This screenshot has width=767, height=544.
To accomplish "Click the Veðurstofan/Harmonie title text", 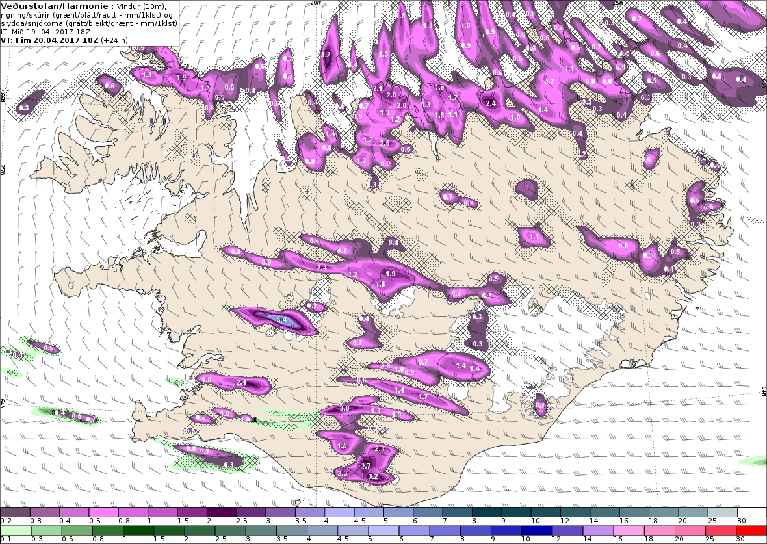I will pos(55,6).
